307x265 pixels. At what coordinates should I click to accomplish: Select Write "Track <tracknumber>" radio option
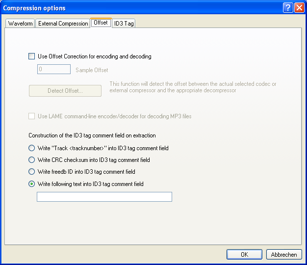pyautogui.click(x=32, y=148)
